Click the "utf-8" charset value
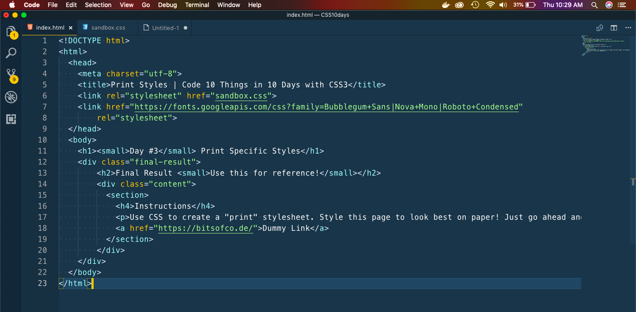This screenshot has height=312, width=636. click(x=160, y=74)
